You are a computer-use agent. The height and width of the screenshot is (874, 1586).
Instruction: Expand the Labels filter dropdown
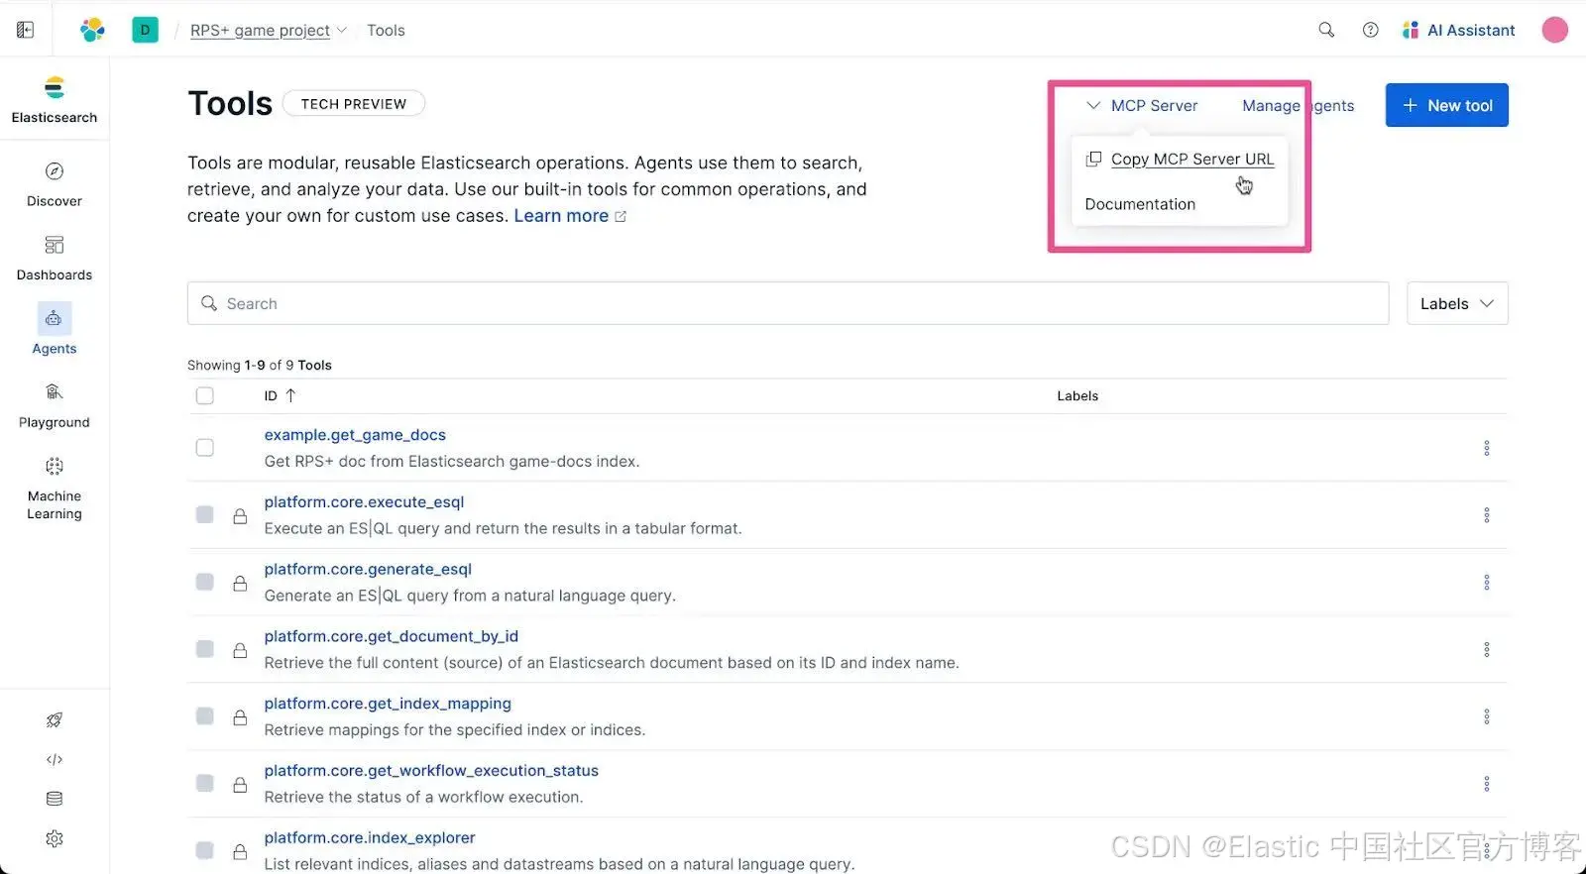tap(1457, 303)
